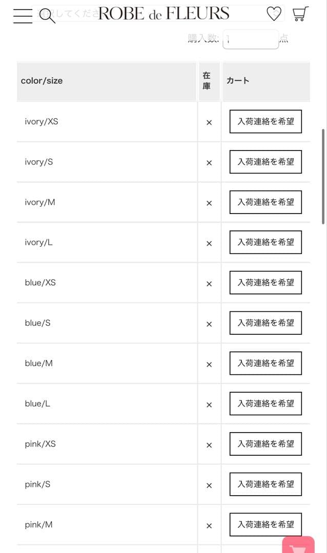This screenshot has height=553, width=327.
Task: Open the shopping cart icon
Action: point(300,14)
